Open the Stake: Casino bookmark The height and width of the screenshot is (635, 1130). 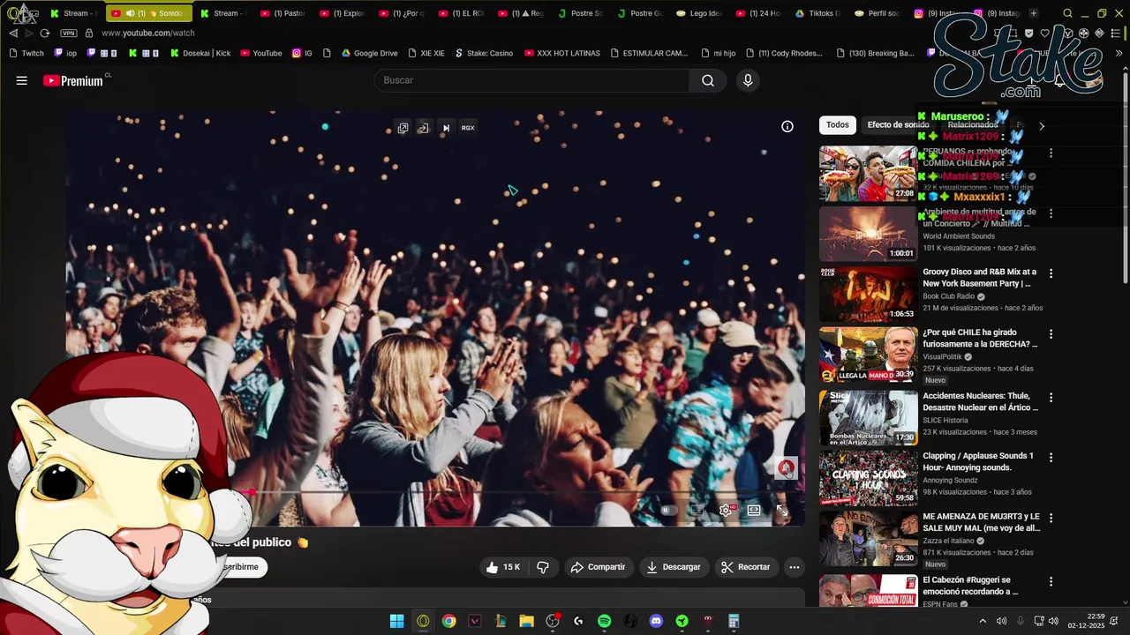pyautogui.click(x=484, y=53)
